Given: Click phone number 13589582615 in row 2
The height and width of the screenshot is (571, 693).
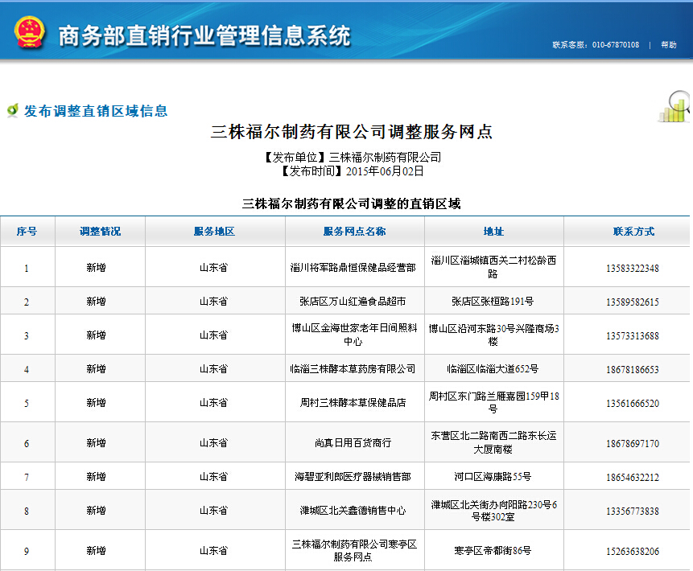Looking at the screenshot, I should click(x=633, y=302).
